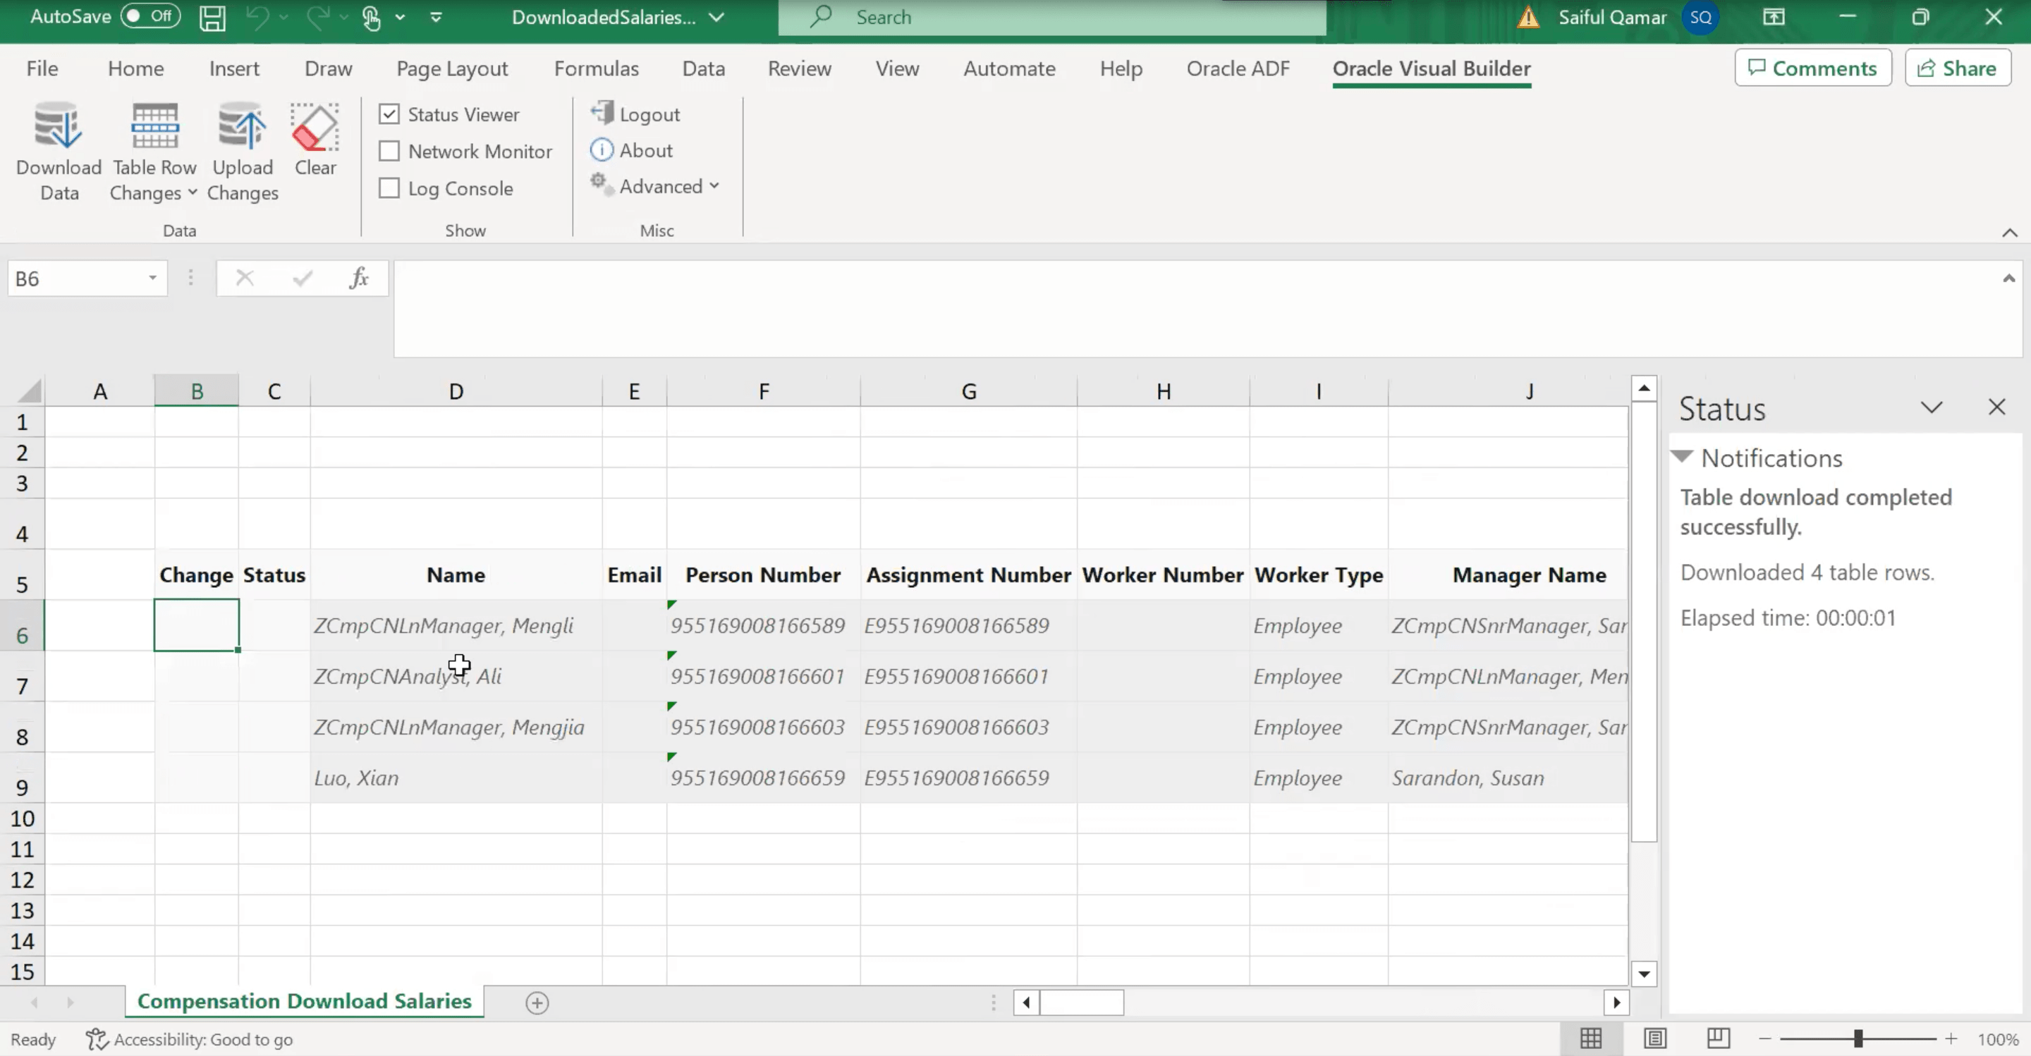
Task: Click the Insert Function fx icon
Action: tap(359, 278)
